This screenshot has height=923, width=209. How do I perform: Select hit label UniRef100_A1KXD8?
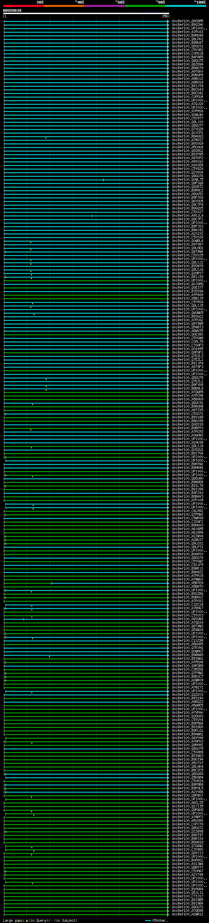tap(187, 165)
